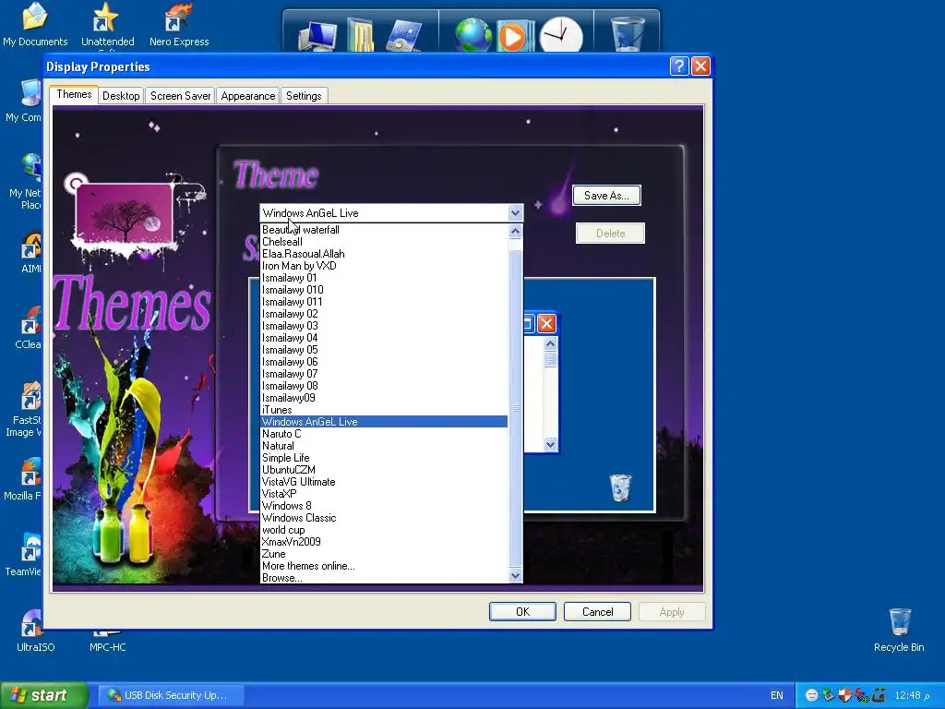
Task: Select Iron Man by VXD theme
Action: pos(384,266)
